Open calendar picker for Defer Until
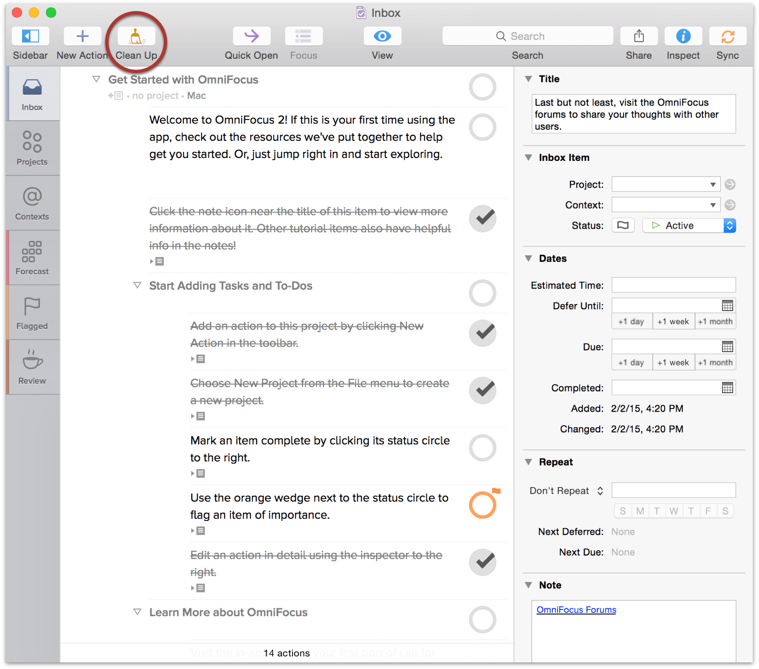Image resolution: width=759 pixels, height=669 pixels. point(727,306)
